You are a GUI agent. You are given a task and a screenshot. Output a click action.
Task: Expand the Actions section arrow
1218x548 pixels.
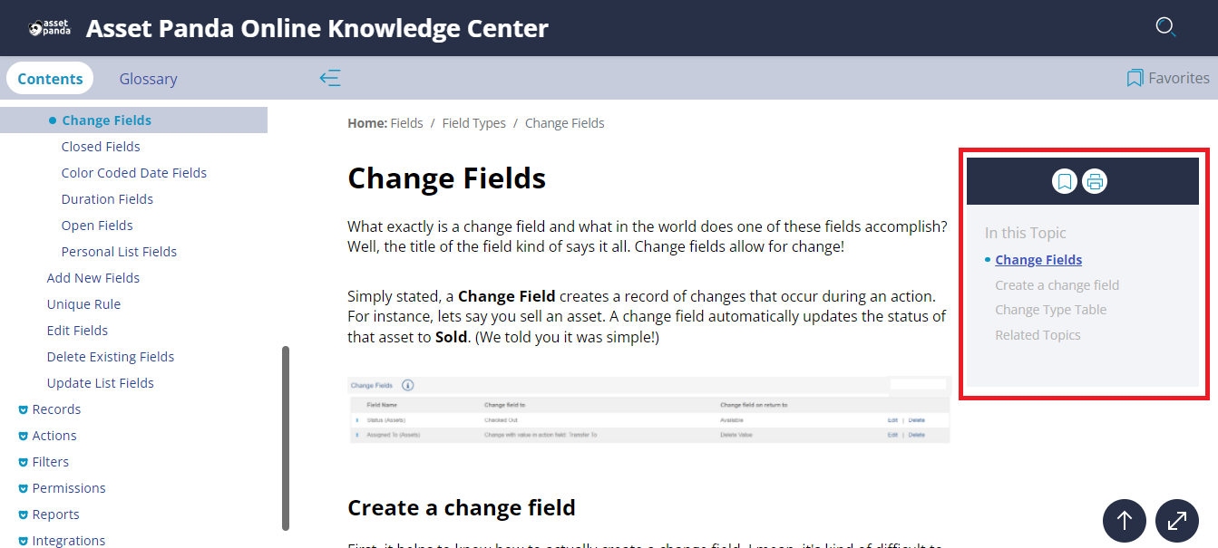(24, 437)
